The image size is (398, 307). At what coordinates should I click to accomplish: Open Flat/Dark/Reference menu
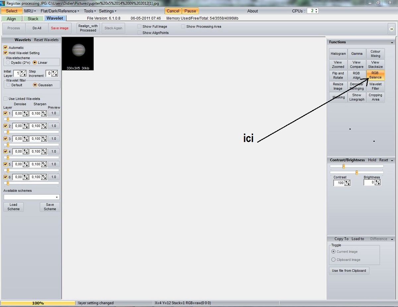[x=60, y=11]
